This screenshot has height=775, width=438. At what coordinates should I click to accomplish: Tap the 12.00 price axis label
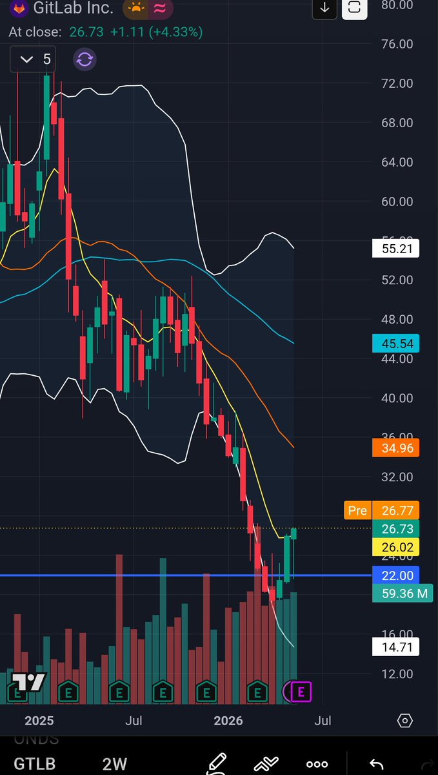pos(397,674)
